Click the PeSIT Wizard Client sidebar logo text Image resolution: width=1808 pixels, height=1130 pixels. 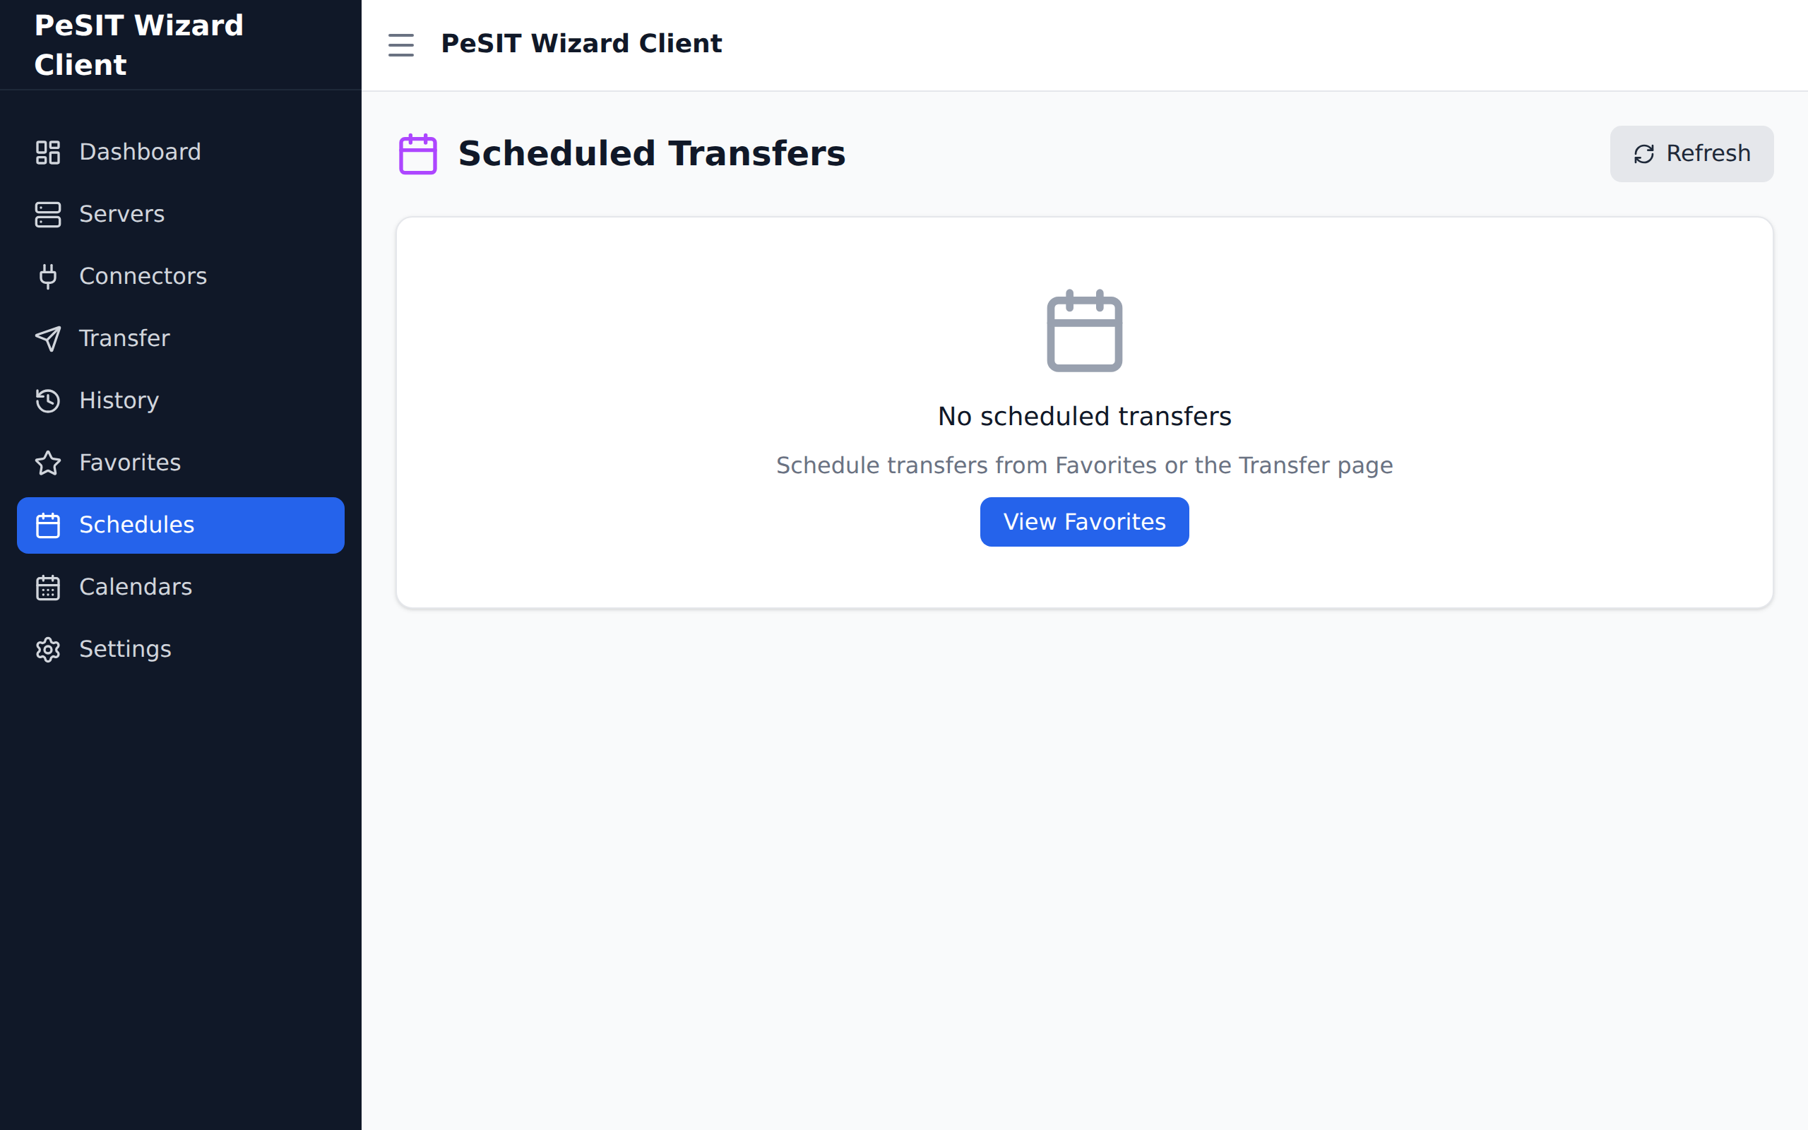[x=139, y=44]
